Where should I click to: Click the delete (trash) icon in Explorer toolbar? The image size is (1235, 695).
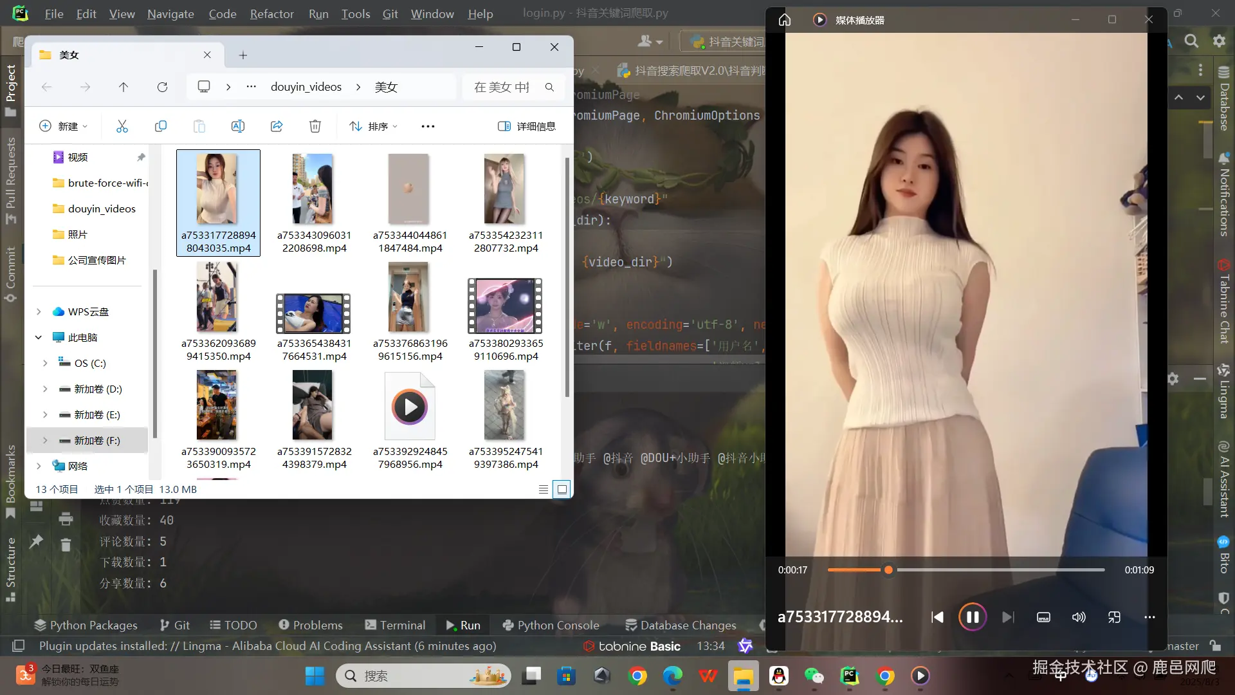coord(315,126)
